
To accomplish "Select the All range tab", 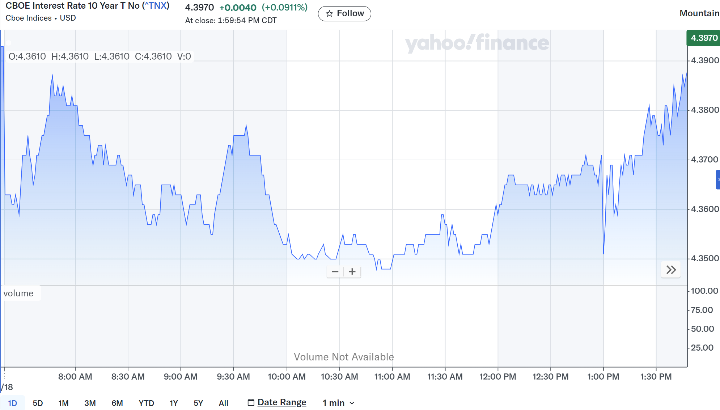I will click(x=224, y=403).
